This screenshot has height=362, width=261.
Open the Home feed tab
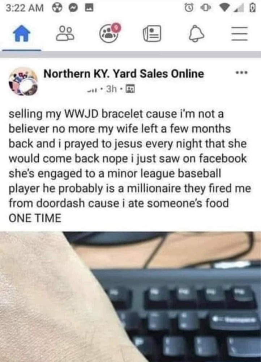click(x=22, y=33)
